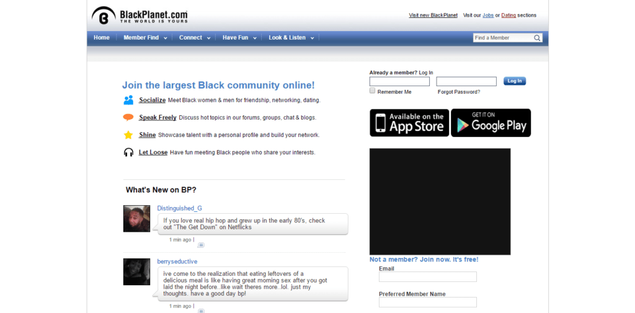Click the Socialize people icon

coord(128,100)
